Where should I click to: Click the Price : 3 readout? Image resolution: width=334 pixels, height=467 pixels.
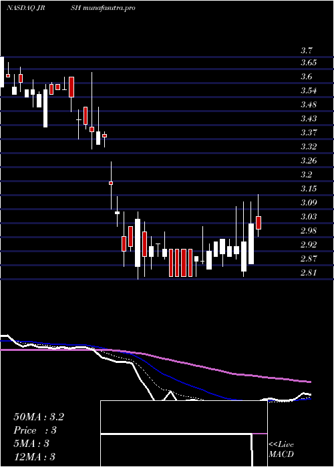pos(35,430)
